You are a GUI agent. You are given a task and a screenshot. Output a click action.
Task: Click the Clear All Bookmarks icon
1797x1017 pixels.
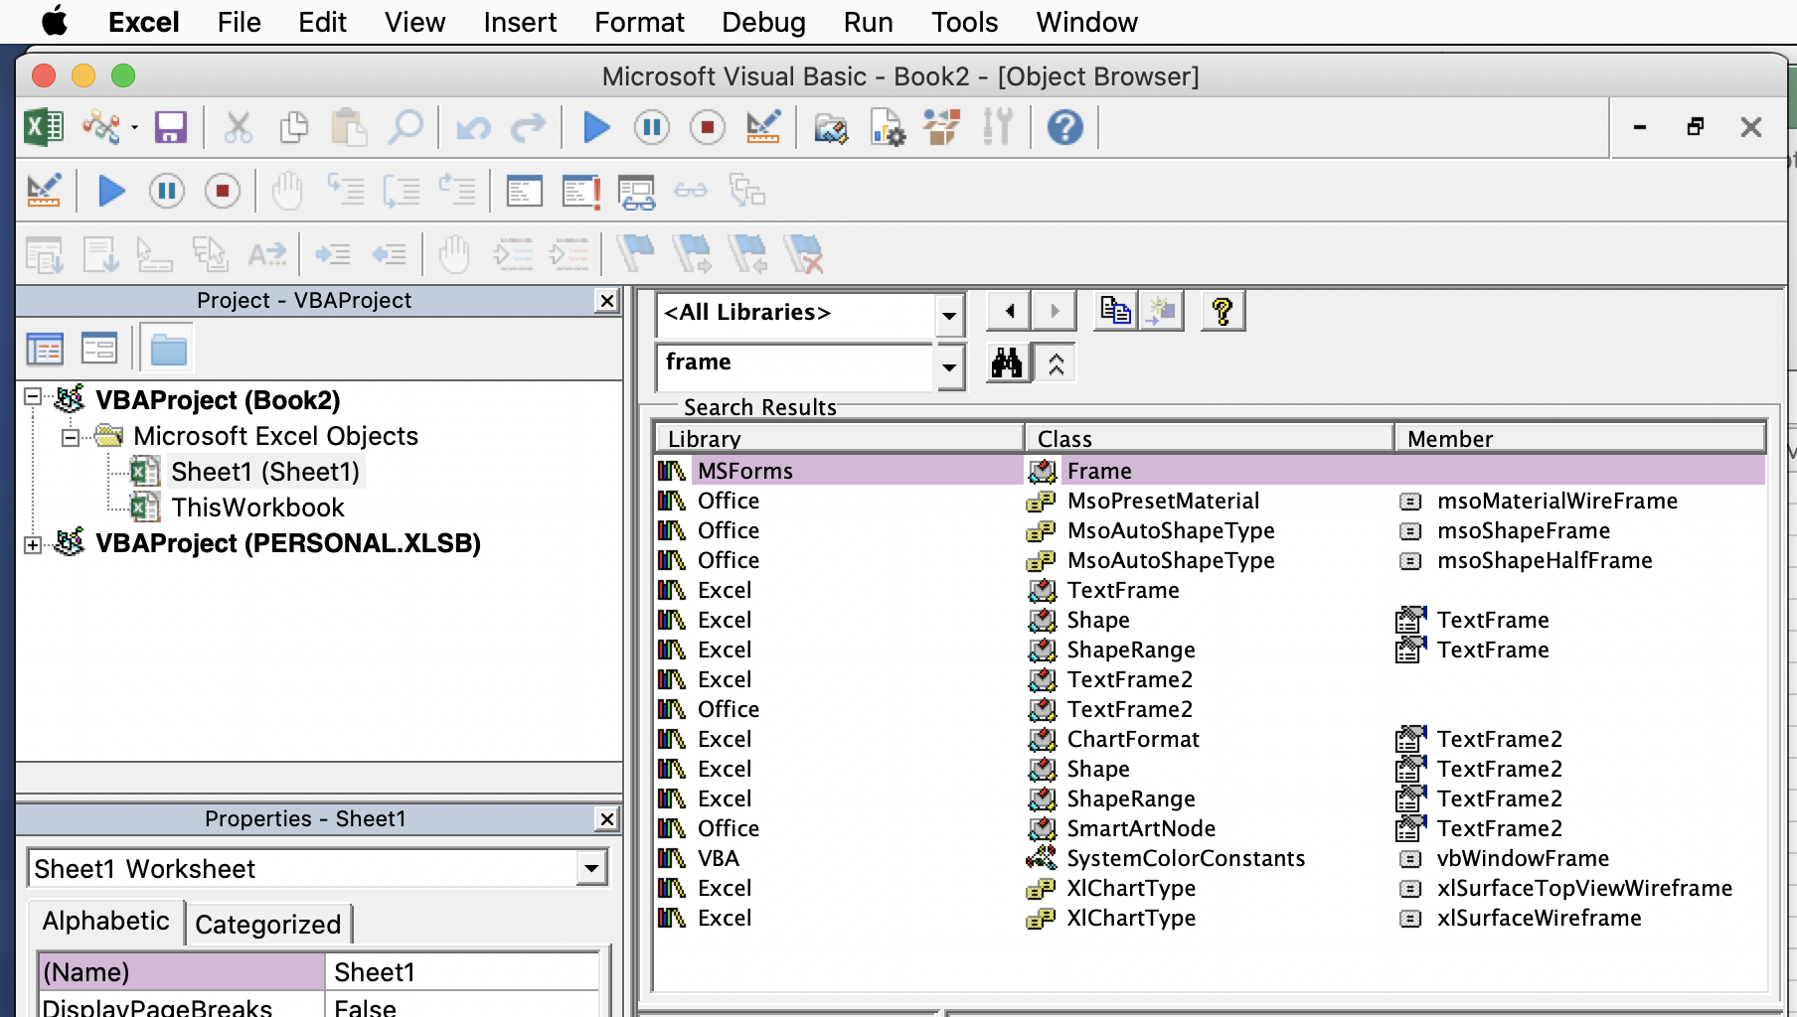click(x=803, y=254)
